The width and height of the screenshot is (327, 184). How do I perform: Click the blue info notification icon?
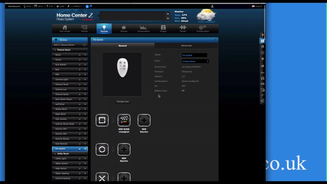coord(87,6)
